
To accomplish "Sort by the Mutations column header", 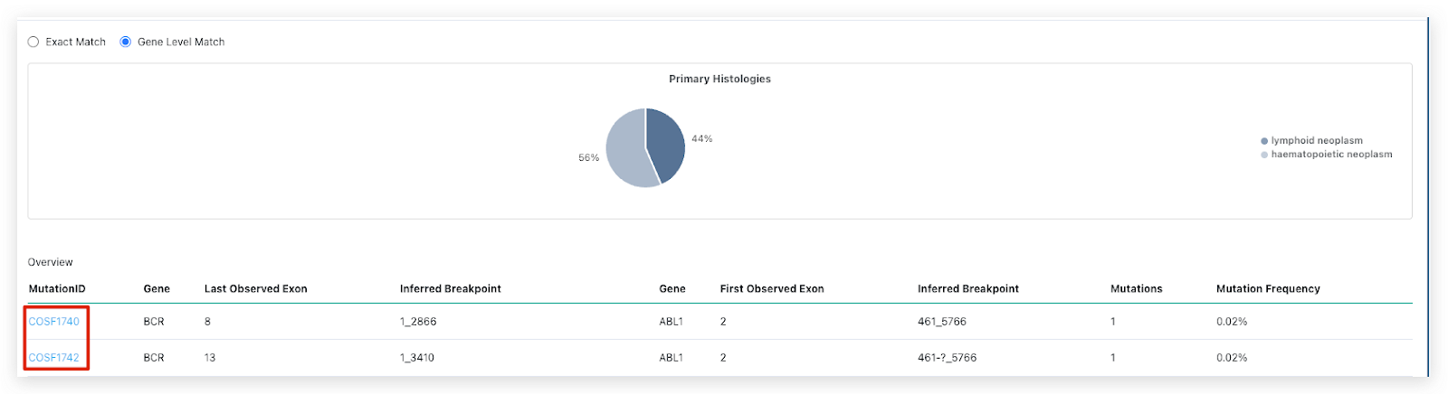I will (x=1136, y=289).
